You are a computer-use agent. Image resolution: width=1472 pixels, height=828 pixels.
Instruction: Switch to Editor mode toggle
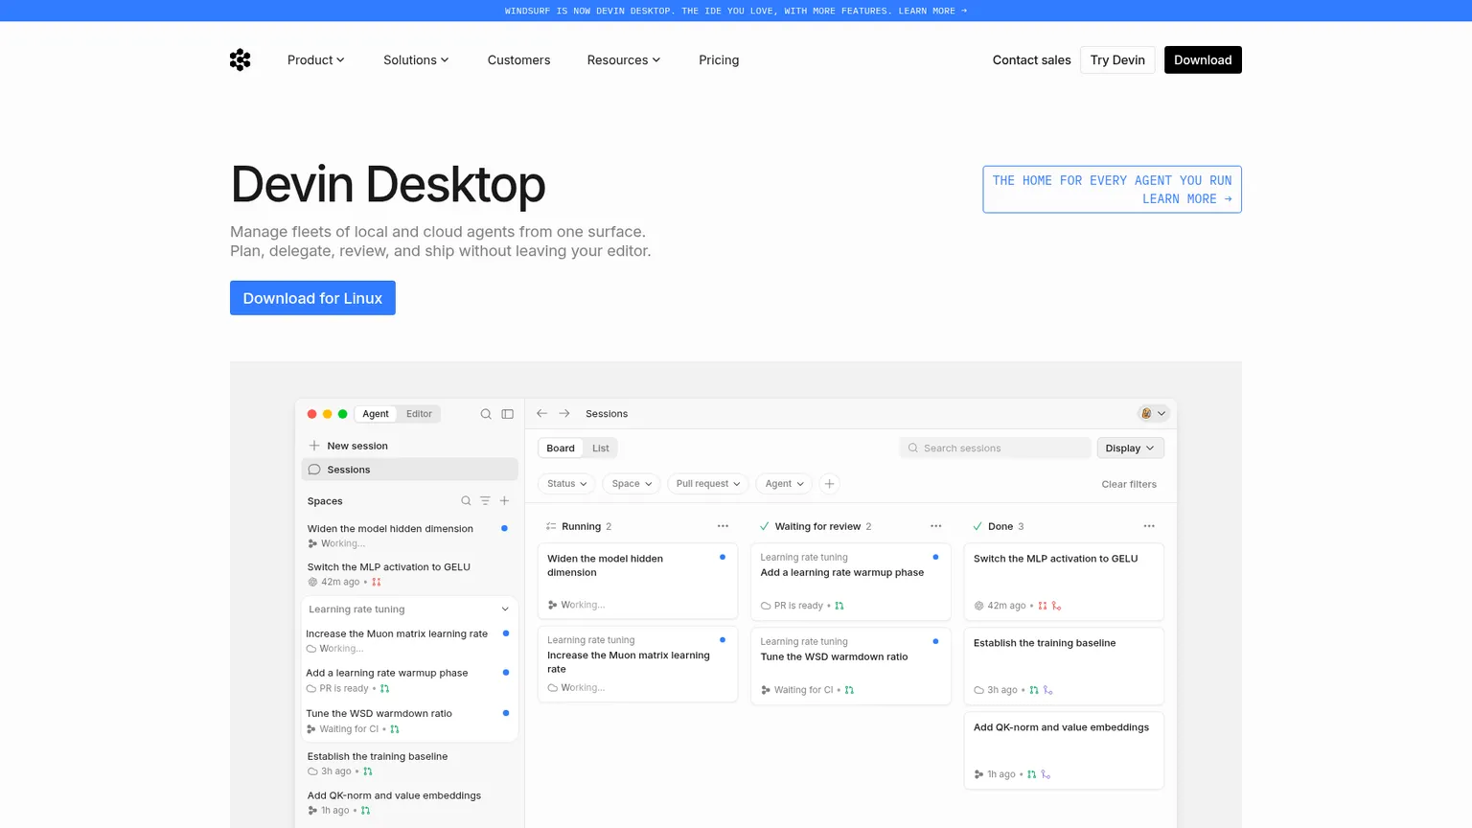(x=419, y=414)
